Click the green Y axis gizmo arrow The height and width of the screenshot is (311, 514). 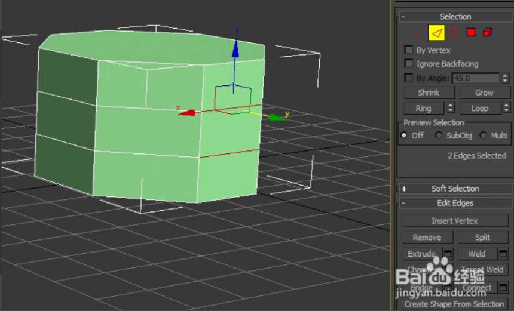pos(277,117)
